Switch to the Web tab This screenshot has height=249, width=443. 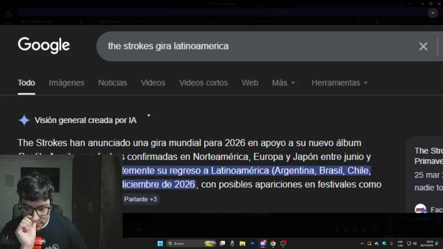pyautogui.click(x=250, y=83)
